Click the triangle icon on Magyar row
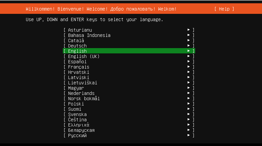The height and width of the screenshot is (146, 262). click(x=189, y=88)
